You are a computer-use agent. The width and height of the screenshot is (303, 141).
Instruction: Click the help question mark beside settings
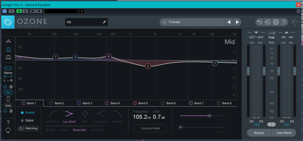tap(284, 22)
